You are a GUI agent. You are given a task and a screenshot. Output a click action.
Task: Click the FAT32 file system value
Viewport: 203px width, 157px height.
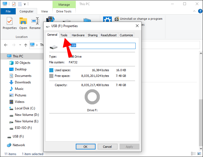(x=73, y=62)
